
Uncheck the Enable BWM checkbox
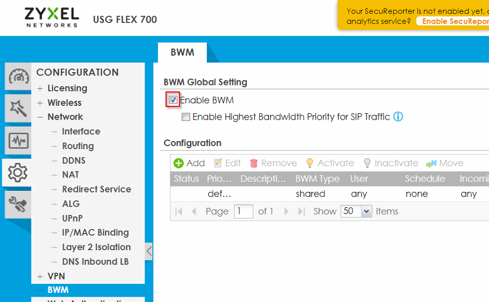click(172, 100)
